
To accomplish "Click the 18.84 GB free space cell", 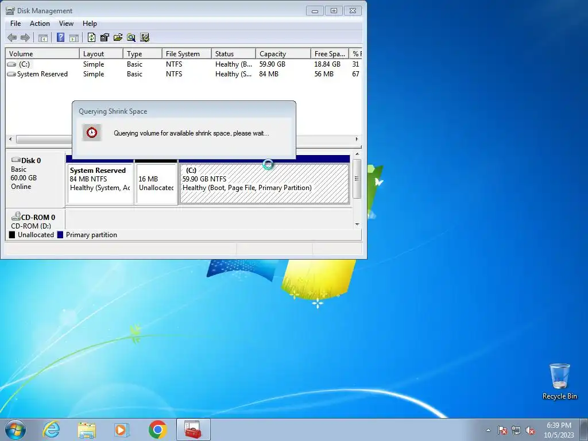I will [327, 64].
